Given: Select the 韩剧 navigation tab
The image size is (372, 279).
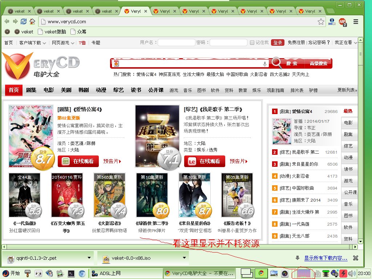Looking at the screenshot, I should click(x=84, y=90).
